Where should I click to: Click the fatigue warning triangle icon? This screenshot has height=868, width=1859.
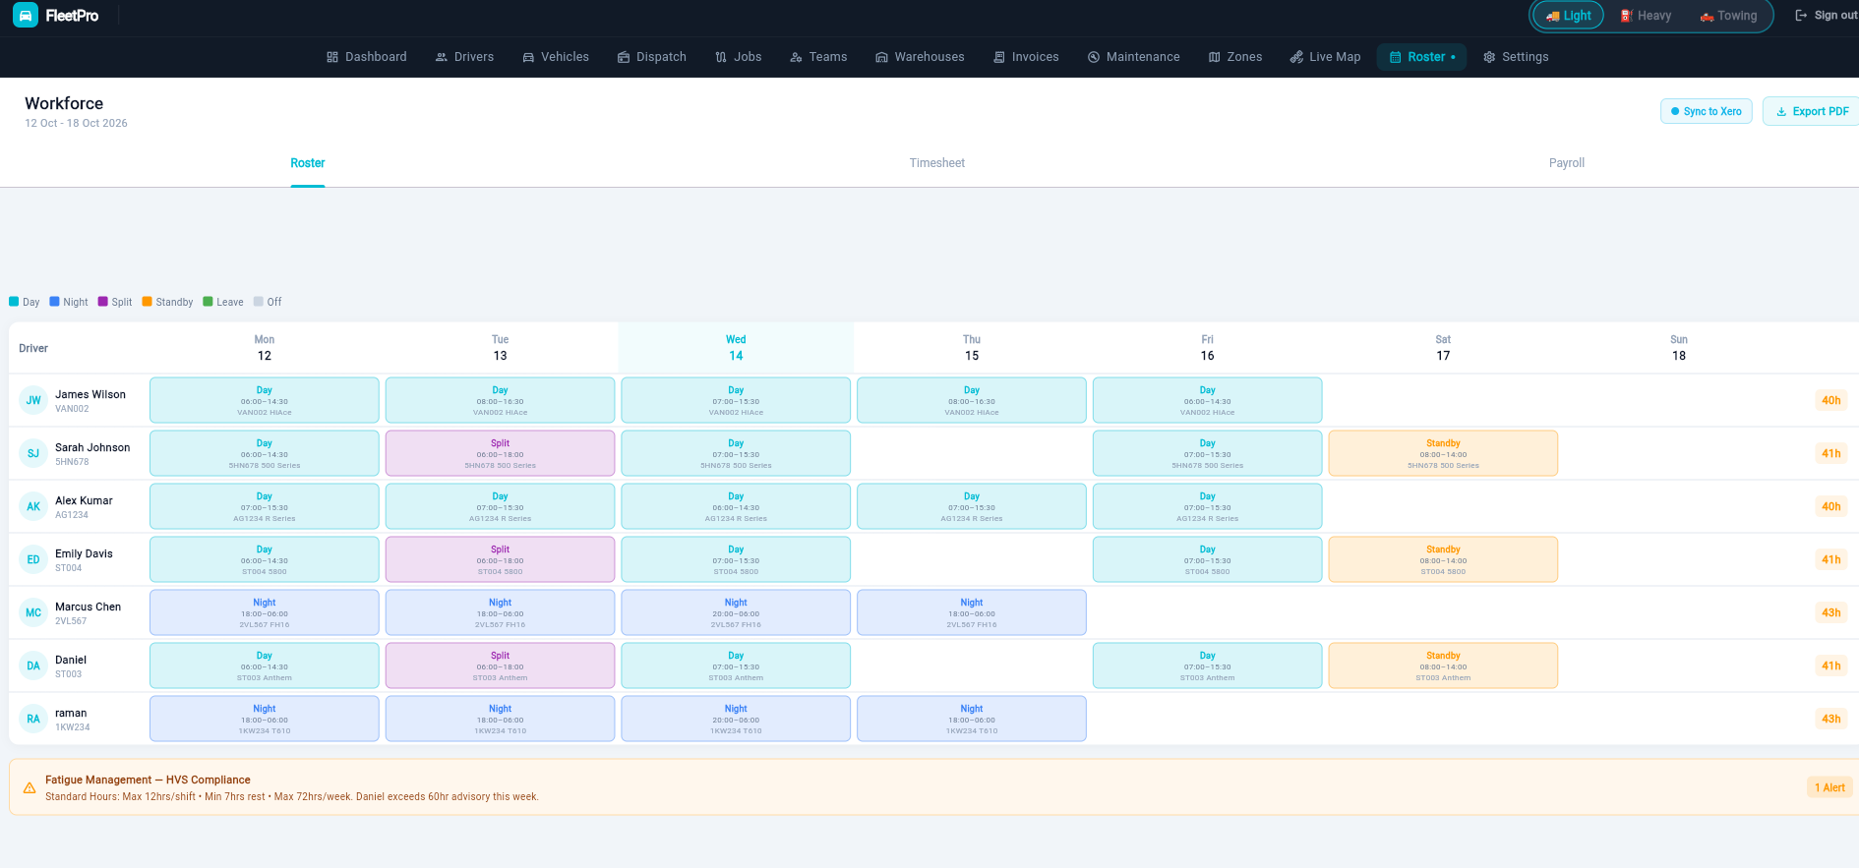pyautogui.click(x=30, y=787)
